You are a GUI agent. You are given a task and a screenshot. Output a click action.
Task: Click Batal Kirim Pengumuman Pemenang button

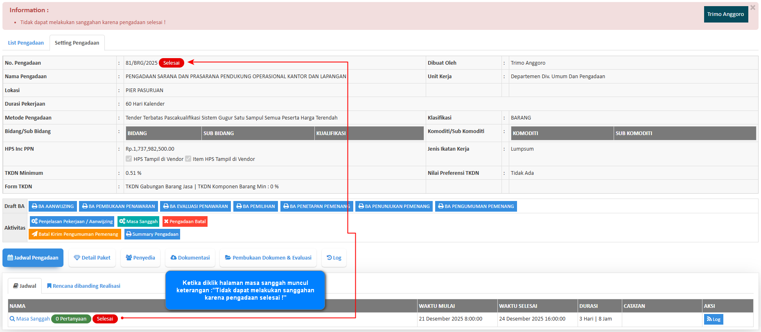(75, 234)
